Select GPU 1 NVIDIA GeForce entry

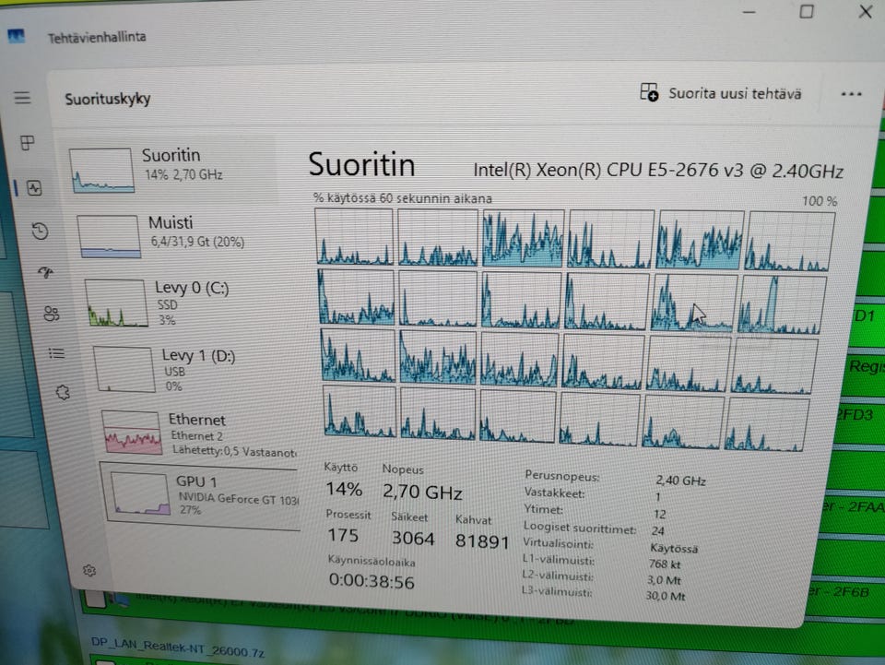pyautogui.click(x=202, y=495)
